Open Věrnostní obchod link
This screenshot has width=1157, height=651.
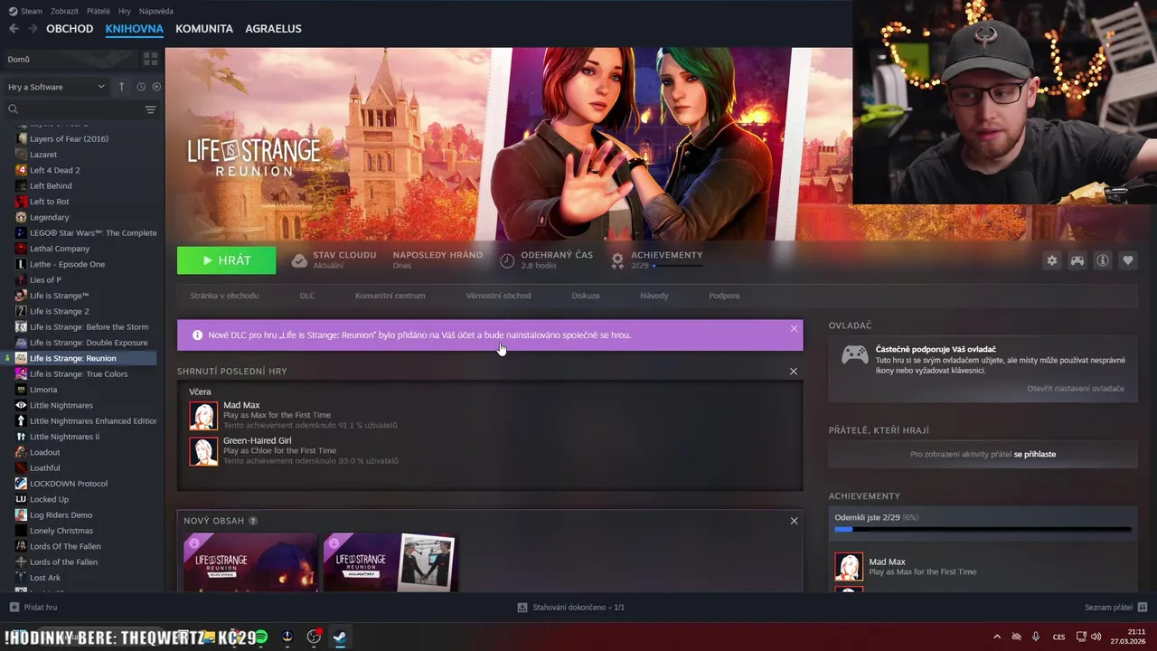click(x=498, y=296)
